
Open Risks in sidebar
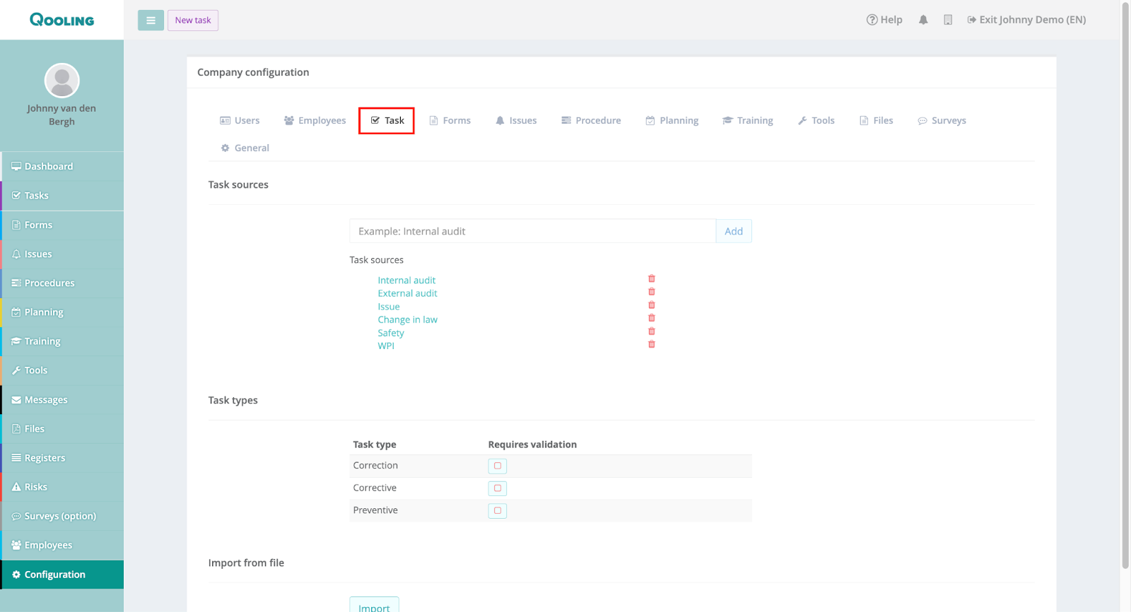pos(62,487)
